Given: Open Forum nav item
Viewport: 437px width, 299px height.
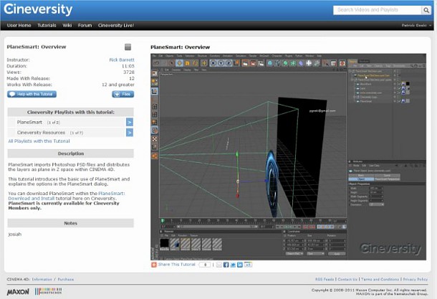Looking at the screenshot, I should point(85,25).
